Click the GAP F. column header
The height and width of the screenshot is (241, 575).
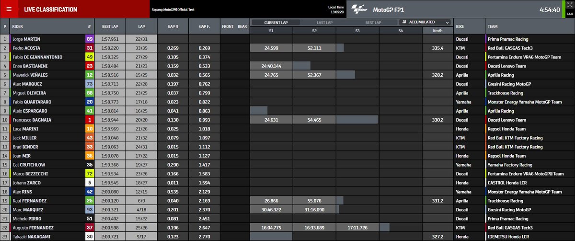pos(205,26)
